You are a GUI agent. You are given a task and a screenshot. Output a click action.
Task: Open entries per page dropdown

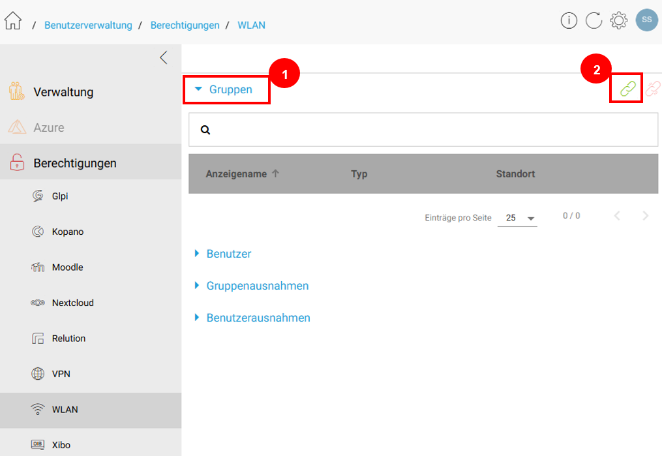(517, 218)
